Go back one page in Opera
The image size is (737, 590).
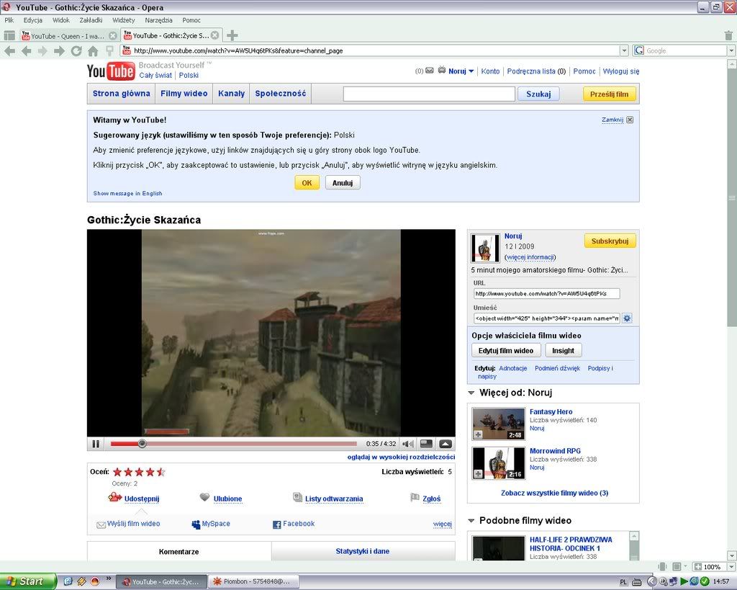[27, 51]
